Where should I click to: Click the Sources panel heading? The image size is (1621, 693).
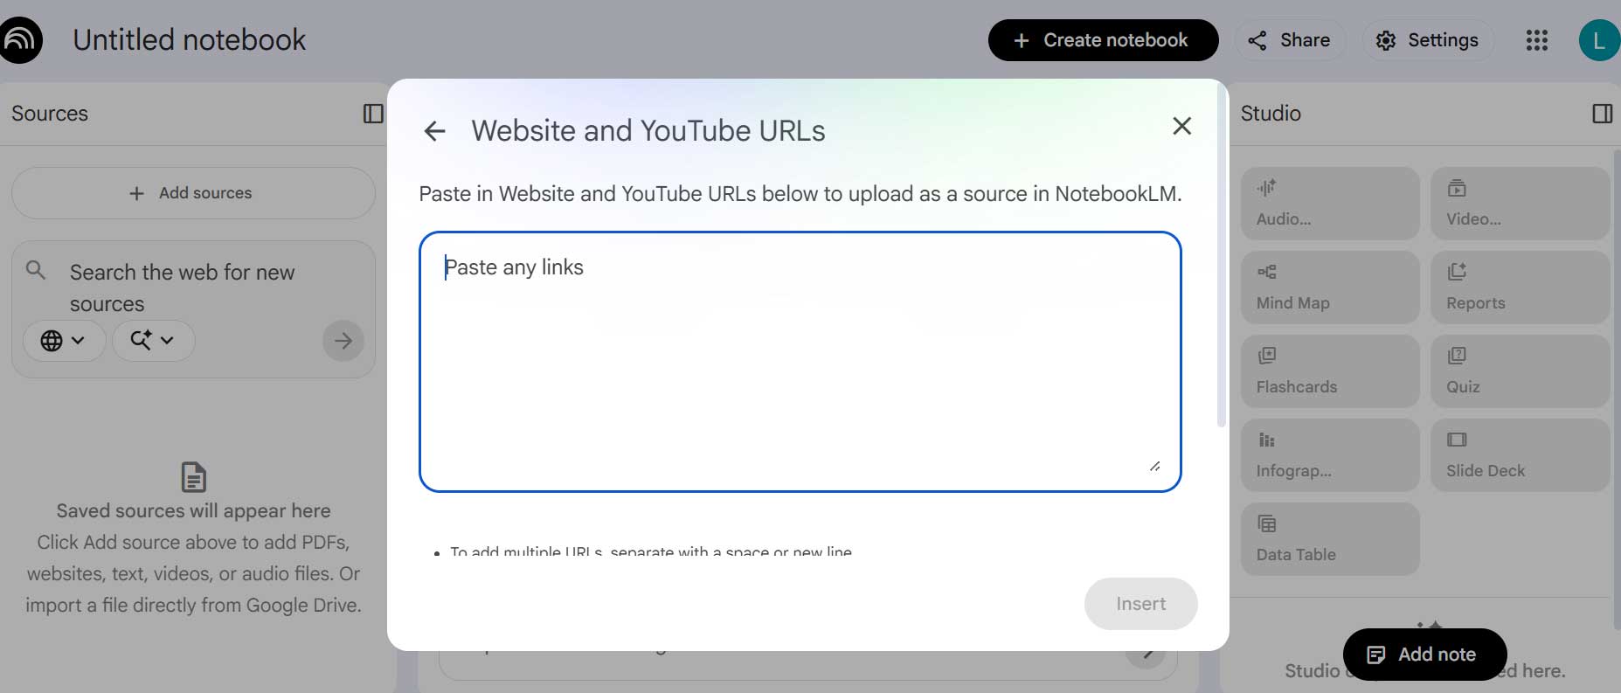(x=50, y=114)
